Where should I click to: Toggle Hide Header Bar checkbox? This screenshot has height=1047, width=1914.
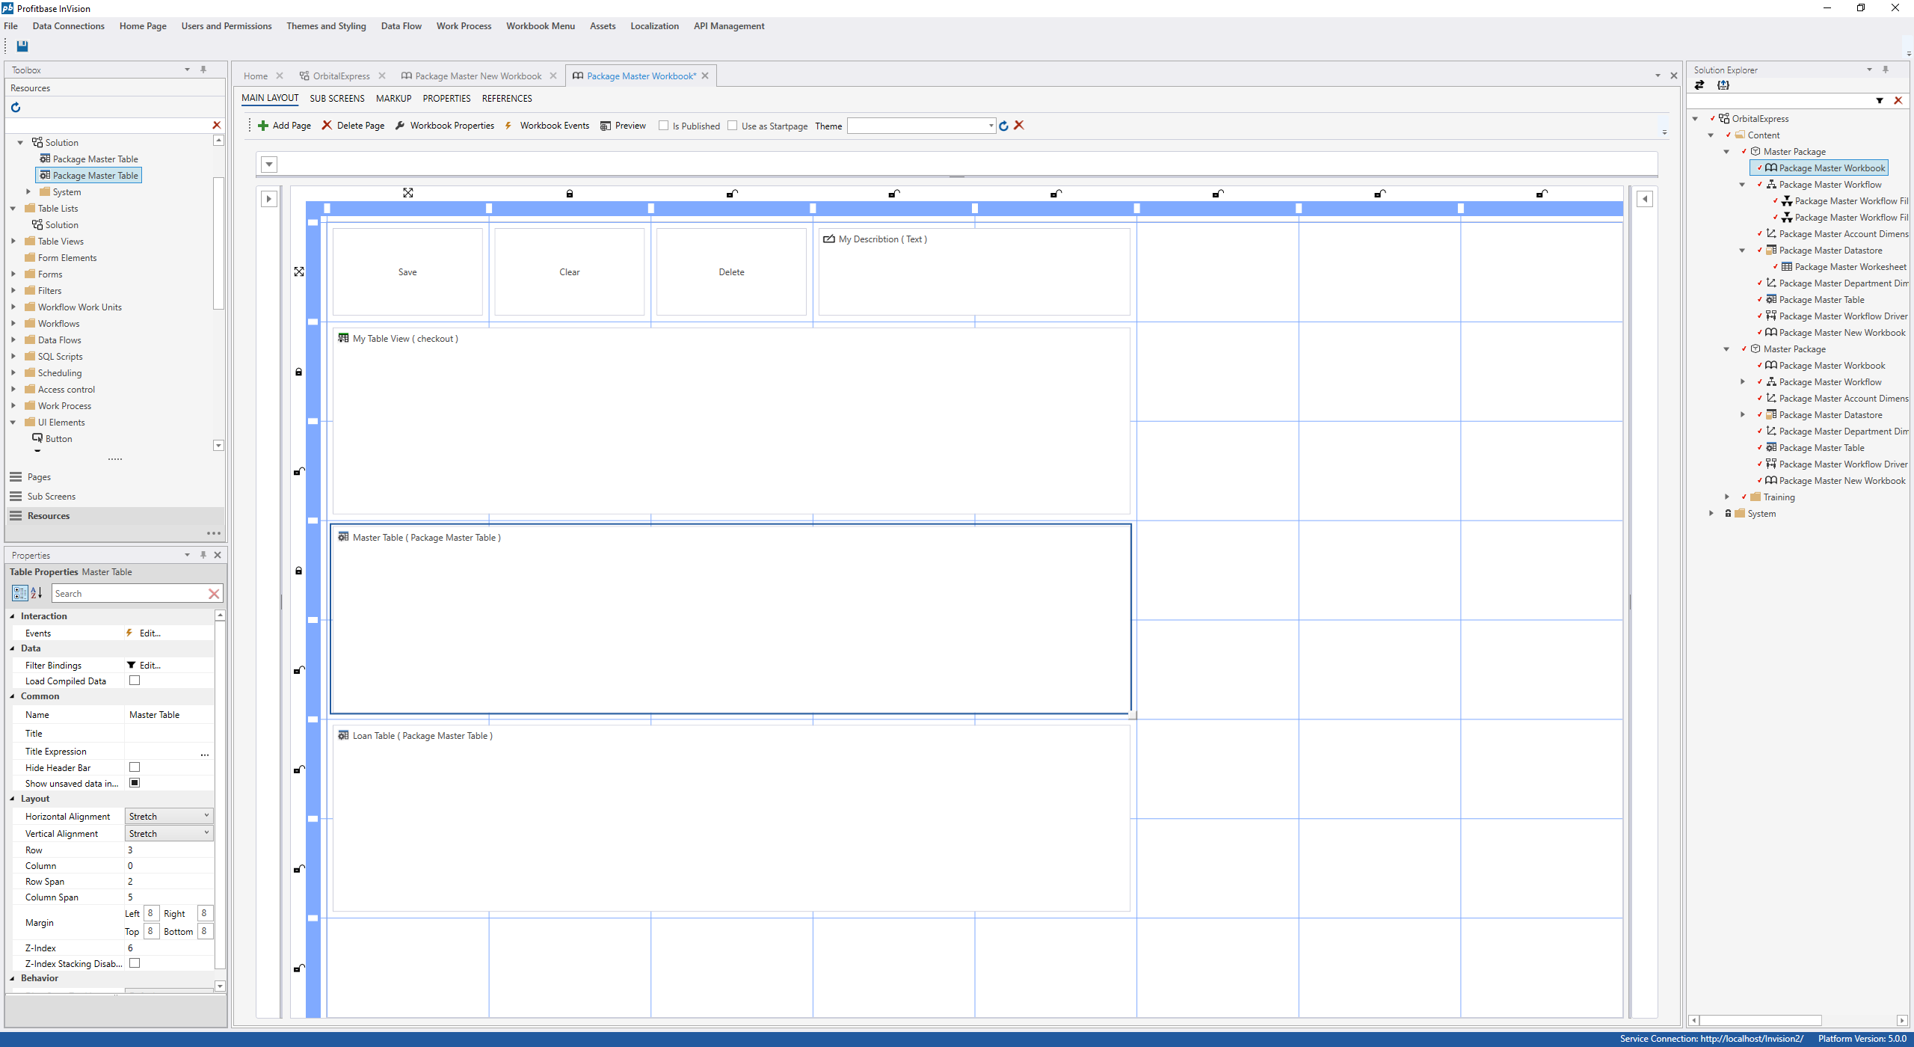(x=135, y=767)
